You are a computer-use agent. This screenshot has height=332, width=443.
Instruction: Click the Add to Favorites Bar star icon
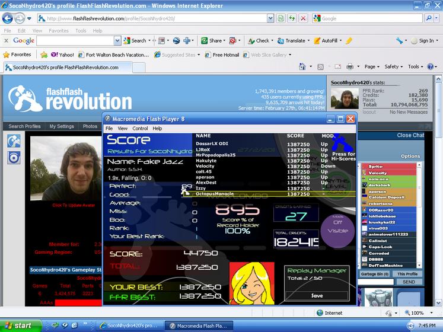44,55
